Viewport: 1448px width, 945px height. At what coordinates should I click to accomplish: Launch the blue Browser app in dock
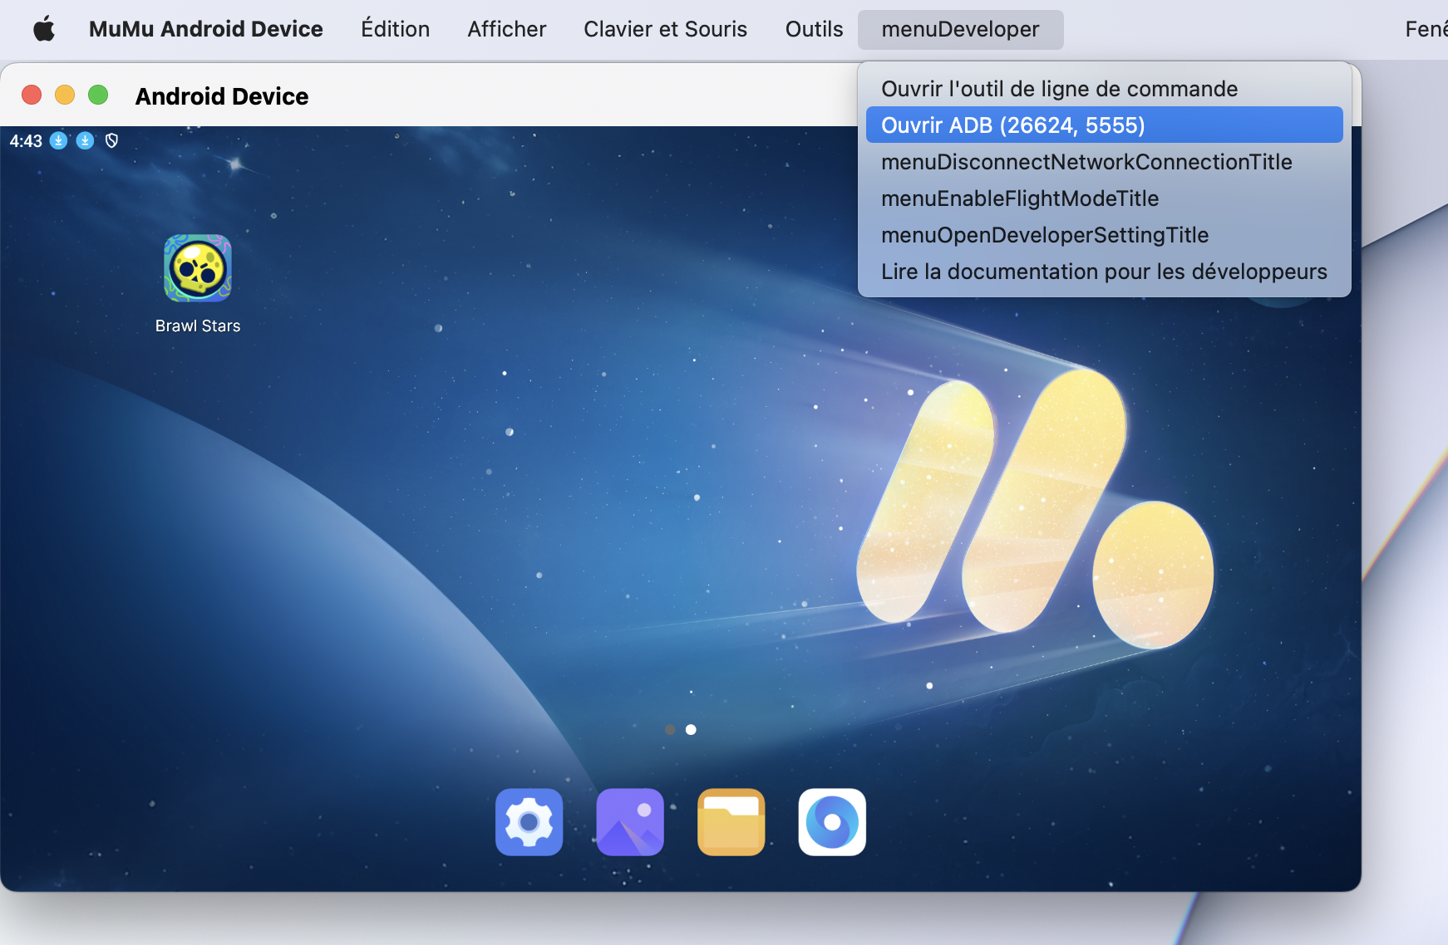832,822
